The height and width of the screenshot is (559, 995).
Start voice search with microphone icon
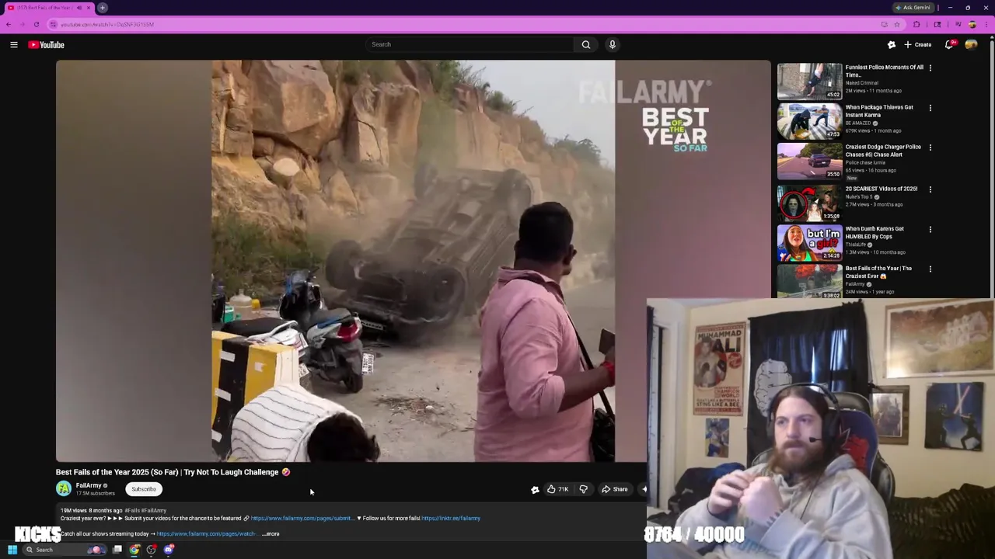click(x=613, y=44)
